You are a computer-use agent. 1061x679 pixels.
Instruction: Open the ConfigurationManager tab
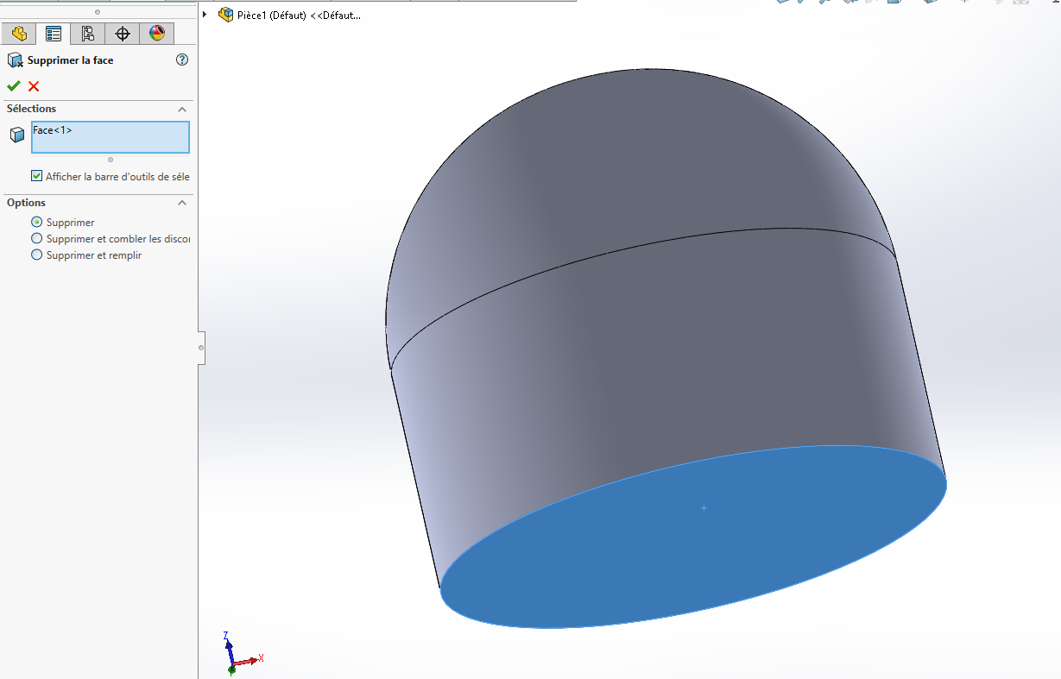coord(87,34)
